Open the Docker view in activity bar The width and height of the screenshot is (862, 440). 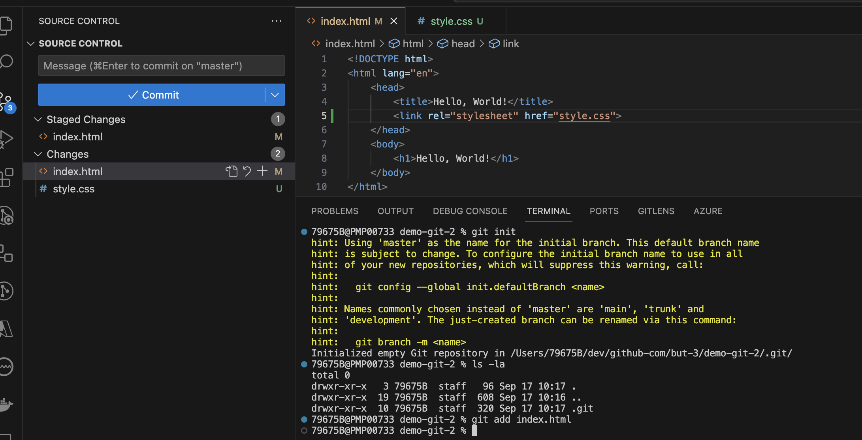(6, 405)
